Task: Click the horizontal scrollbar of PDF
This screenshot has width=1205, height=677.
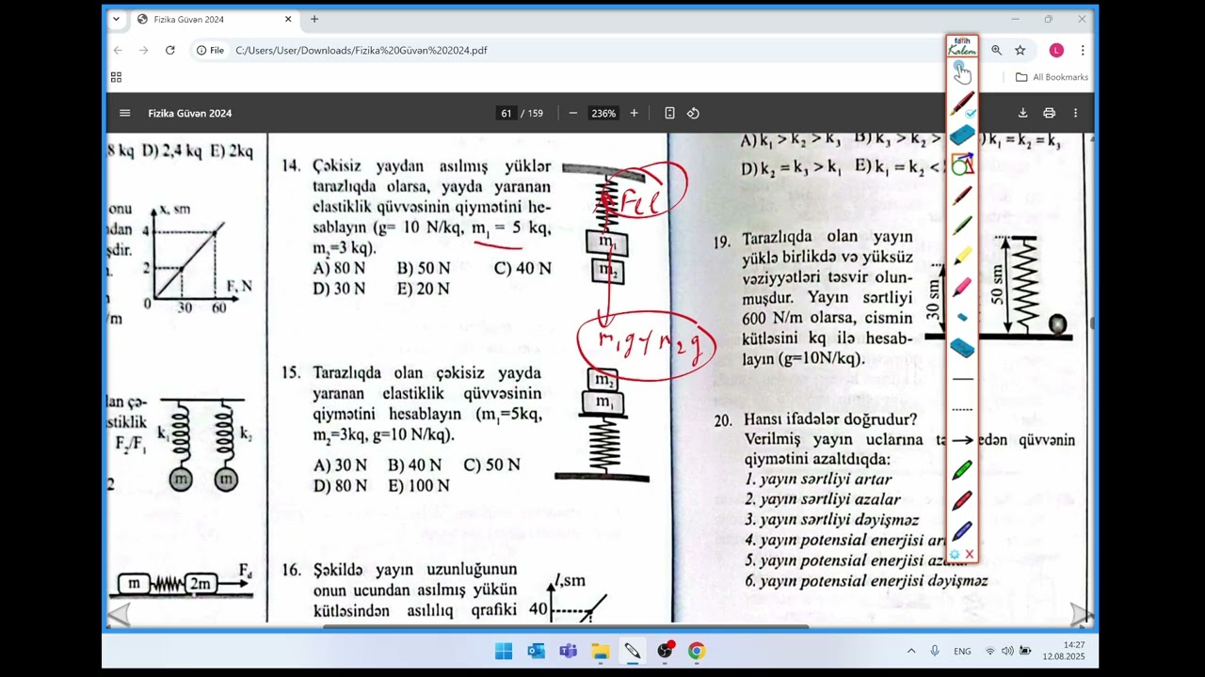Action: point(565,626)
